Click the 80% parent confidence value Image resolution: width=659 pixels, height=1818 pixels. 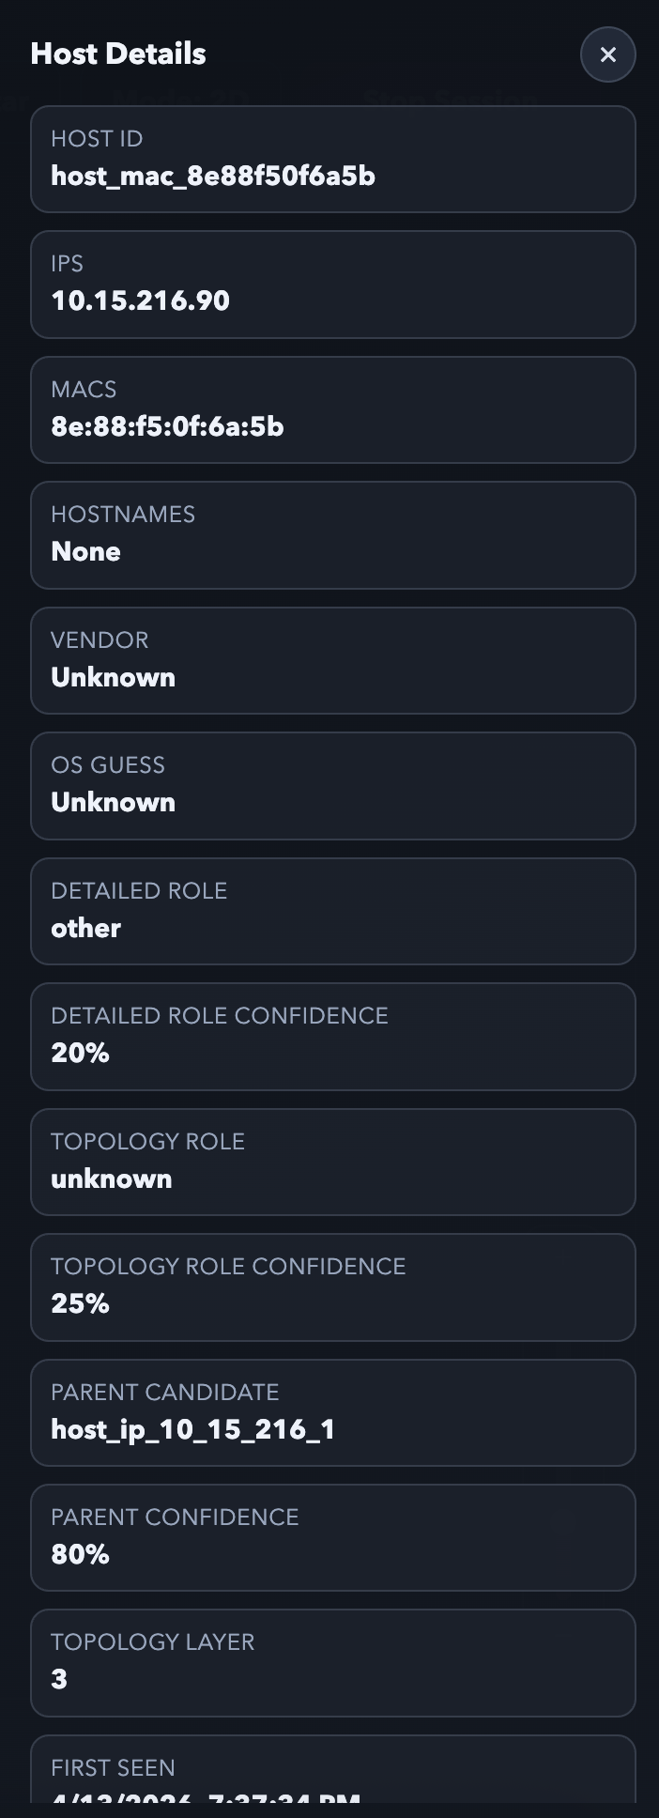(x=81, y=1554)
